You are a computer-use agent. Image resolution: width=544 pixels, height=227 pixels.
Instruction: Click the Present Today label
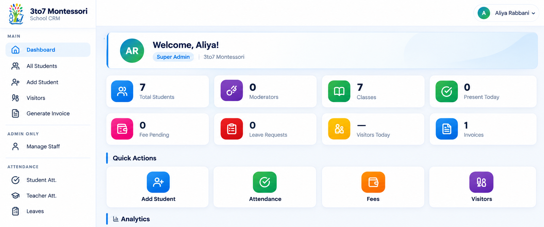pos(481,97)
